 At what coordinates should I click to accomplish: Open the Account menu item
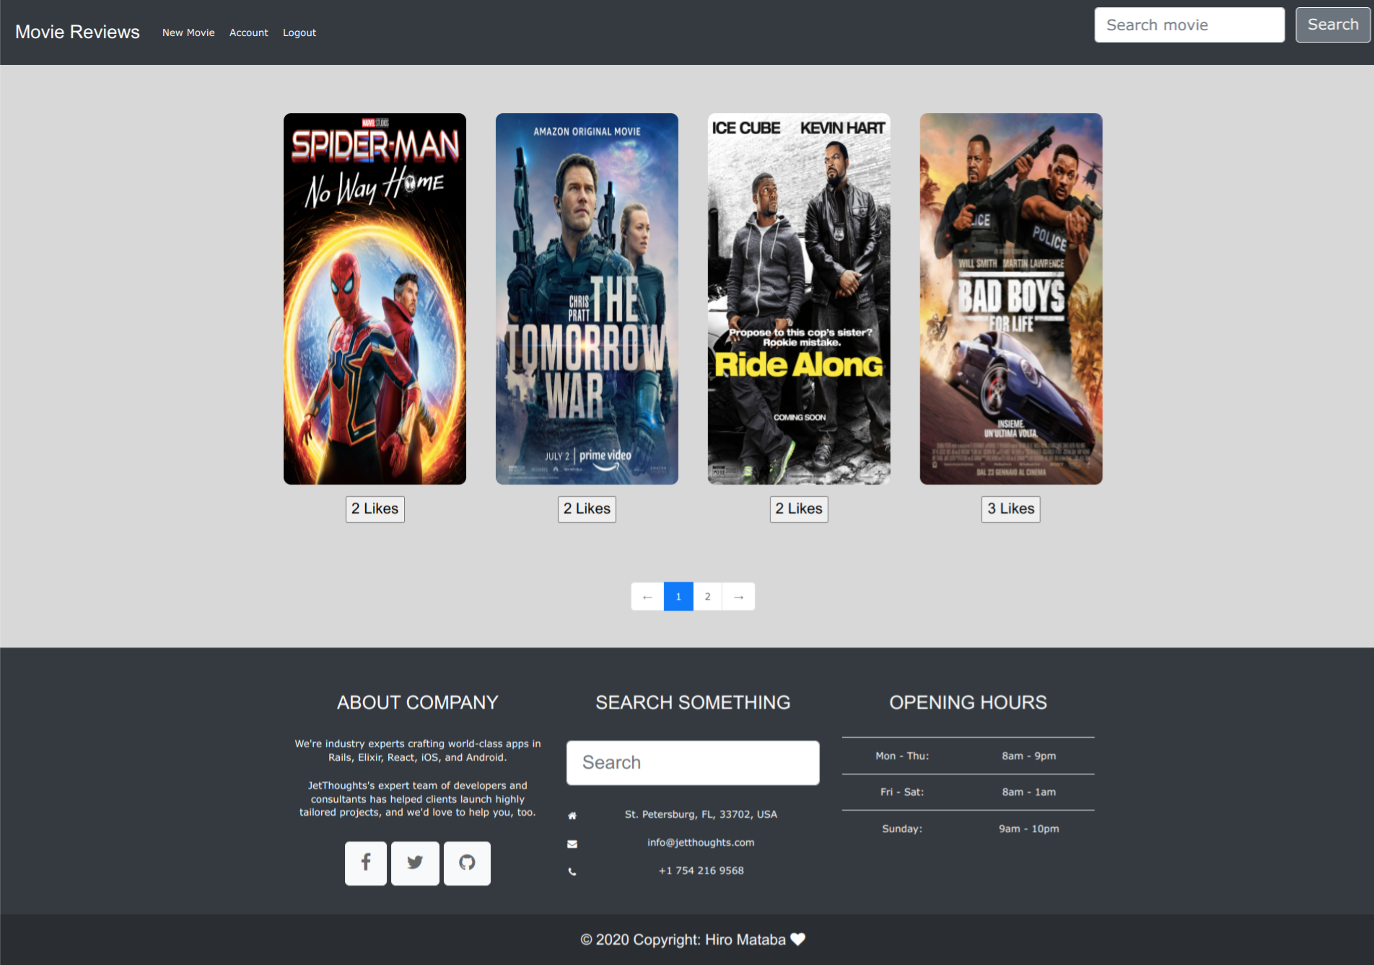(x=248, y=32)
